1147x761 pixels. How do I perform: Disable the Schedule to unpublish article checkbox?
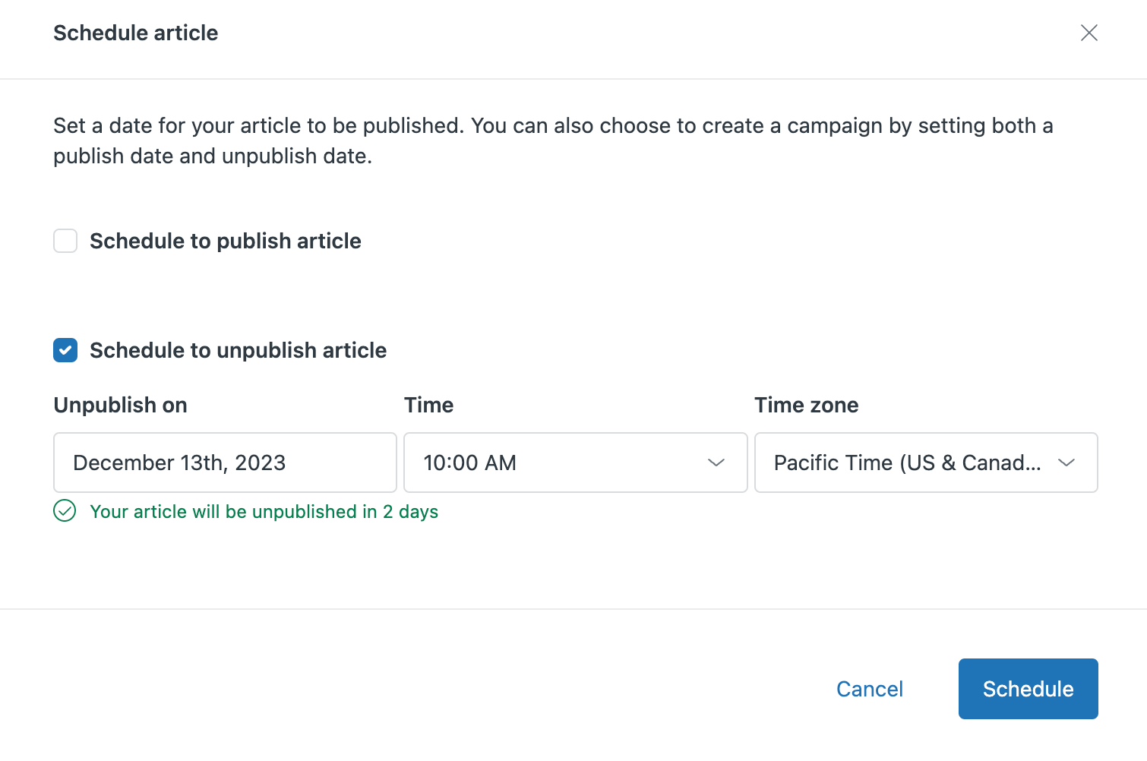(x=65, y=350)
